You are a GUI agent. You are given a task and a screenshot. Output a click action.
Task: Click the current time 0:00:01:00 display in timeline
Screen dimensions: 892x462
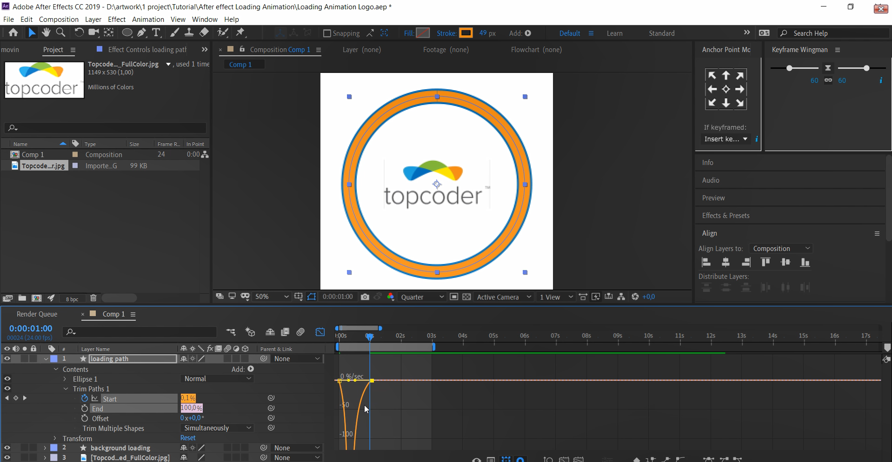pos(31,328)
